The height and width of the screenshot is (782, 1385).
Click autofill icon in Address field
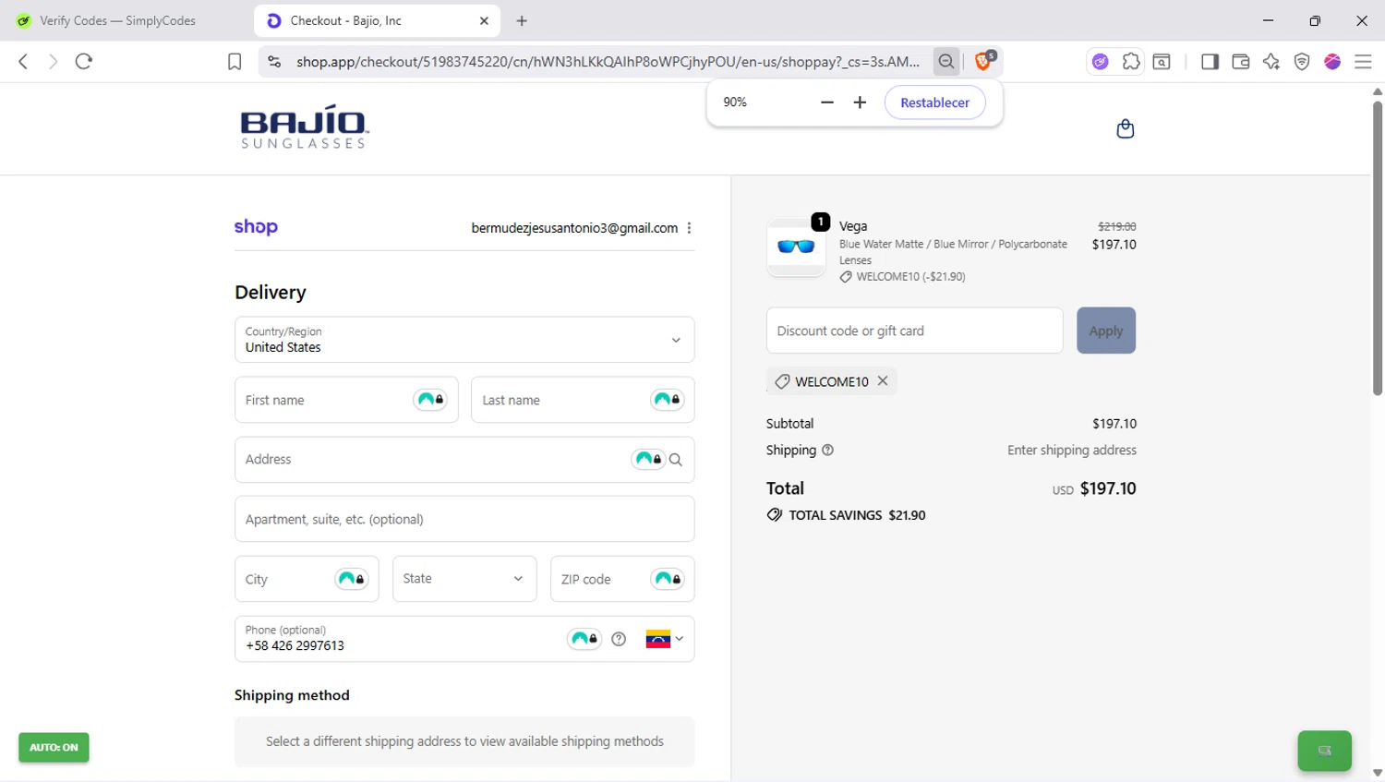[x=648, y=459]
